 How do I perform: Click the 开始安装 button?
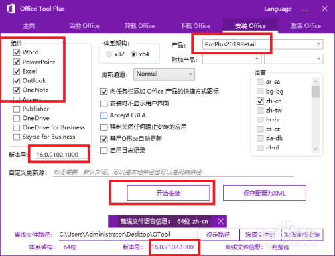point(168,193)
